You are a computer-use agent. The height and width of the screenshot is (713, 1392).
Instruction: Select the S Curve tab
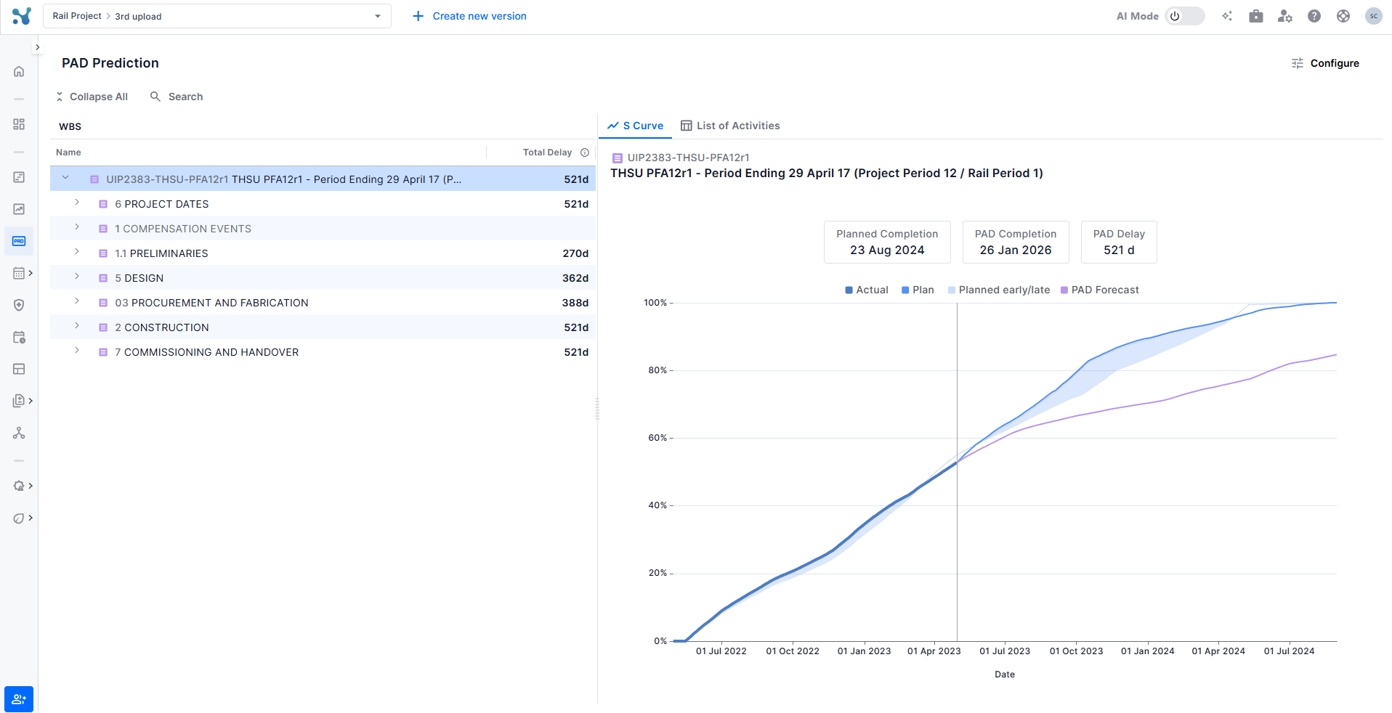coord(636,126)
